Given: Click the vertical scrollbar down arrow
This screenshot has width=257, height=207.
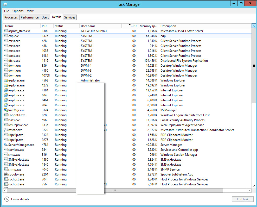Looking at the screenshot, I should (x=254, y=186).
